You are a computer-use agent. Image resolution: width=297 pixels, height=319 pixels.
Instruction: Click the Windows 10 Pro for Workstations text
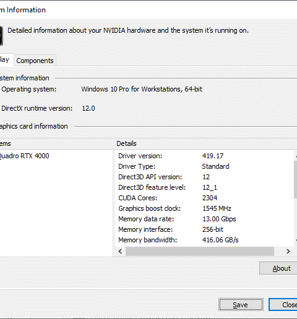[142, 89]
